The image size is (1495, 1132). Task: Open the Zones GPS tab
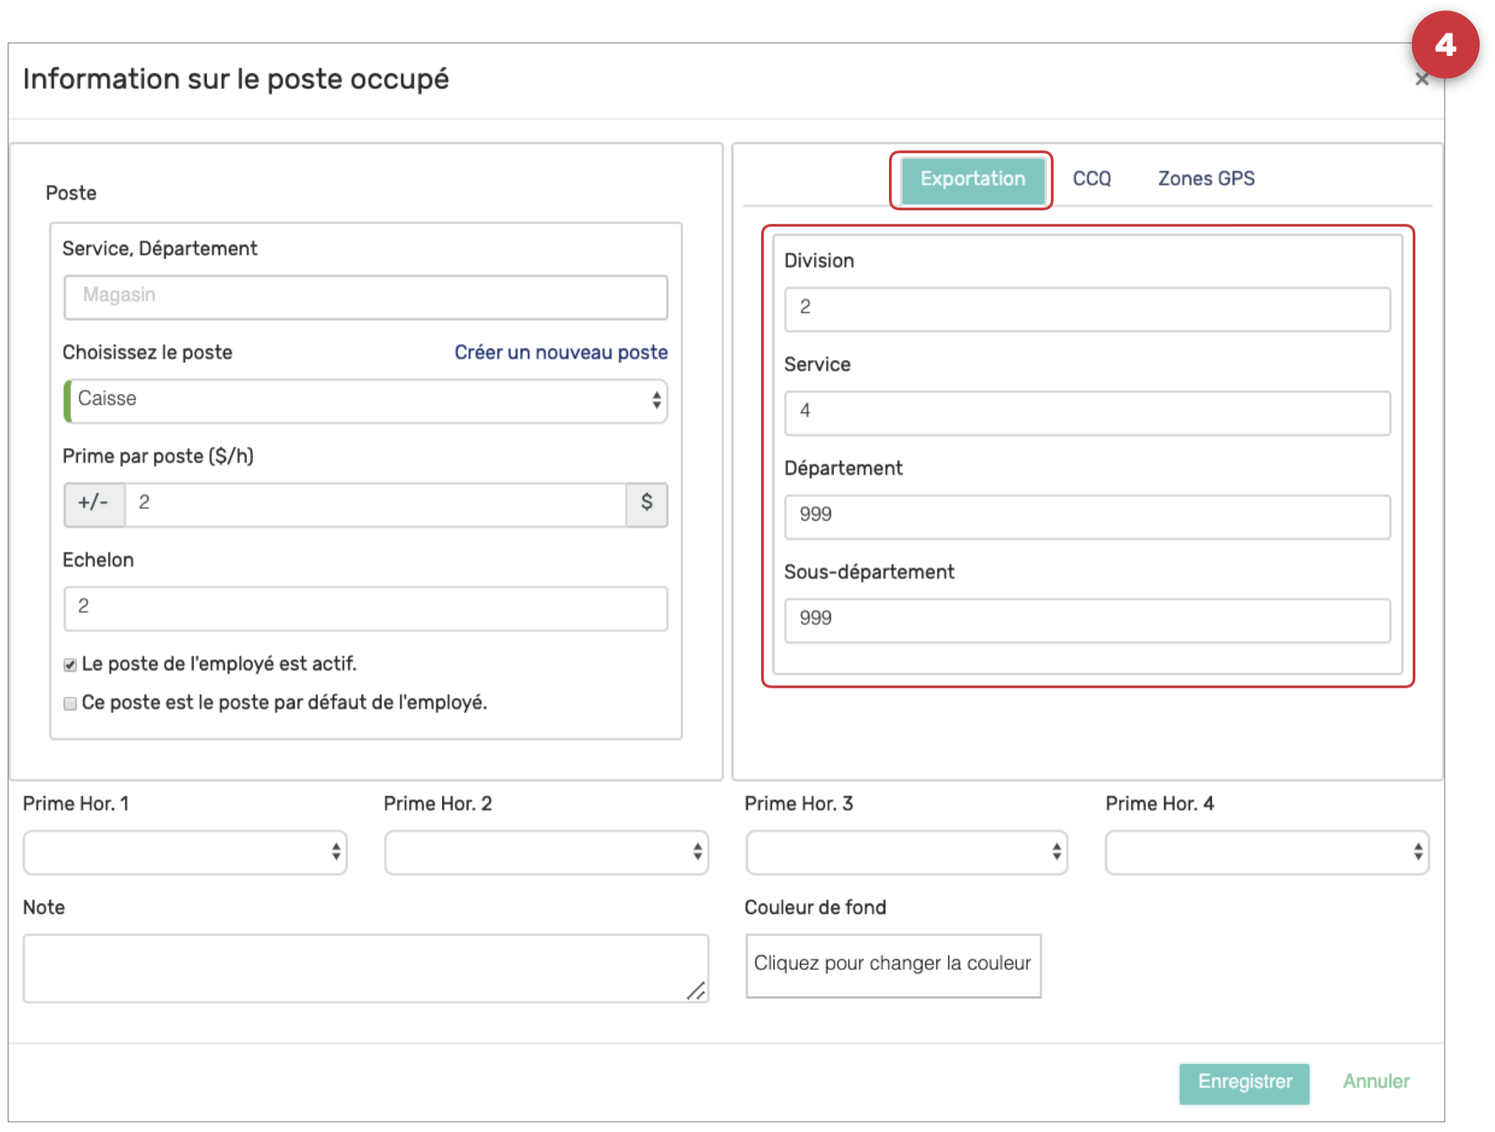point(1206,179)
